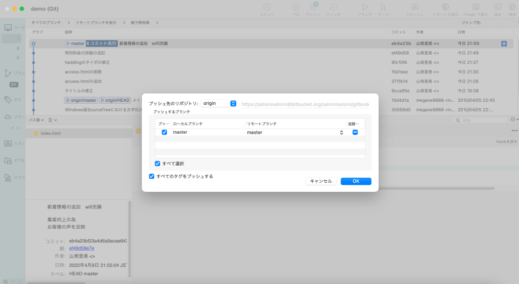519x284 pixels.
Task: Open 端末 (Terminal) from the toolbar
Action: point(498,7)
